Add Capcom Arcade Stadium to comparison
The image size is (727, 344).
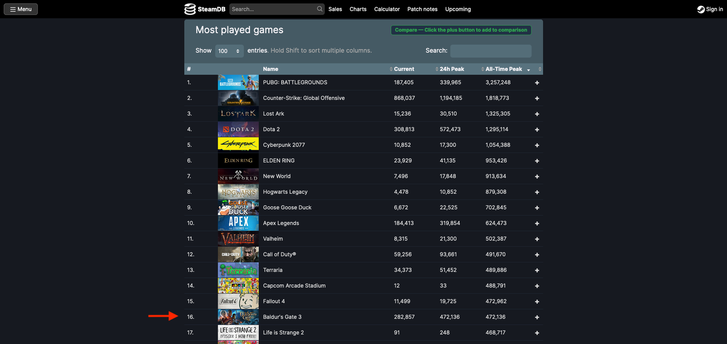[537, 286]
